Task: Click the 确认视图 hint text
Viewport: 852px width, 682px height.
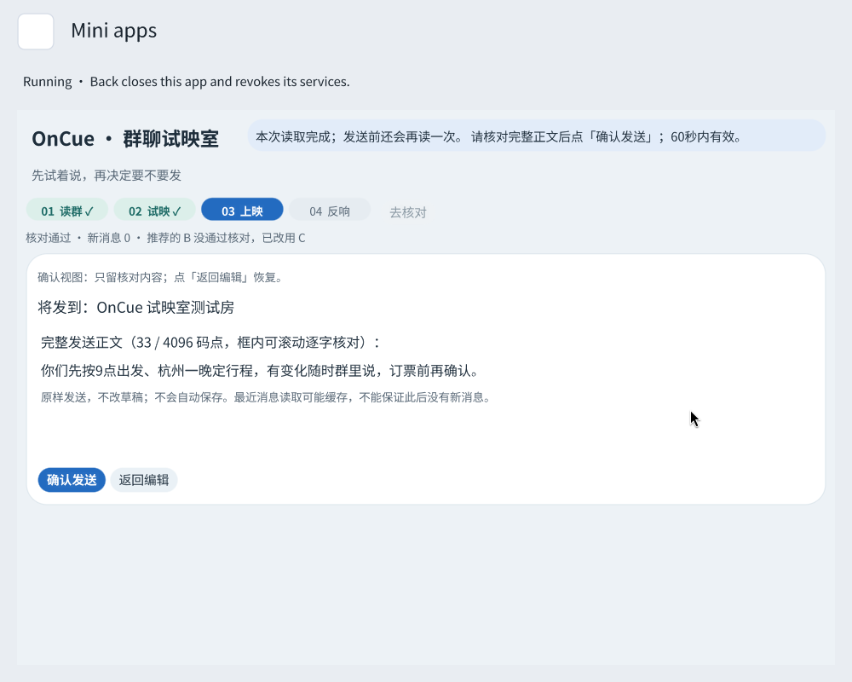Action: coord(160,277)
